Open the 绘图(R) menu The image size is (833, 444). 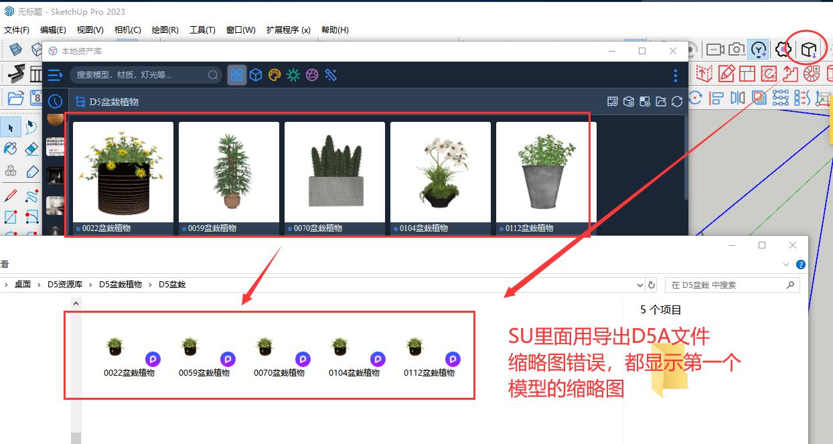pyautogui.click(x=165, y=29)
